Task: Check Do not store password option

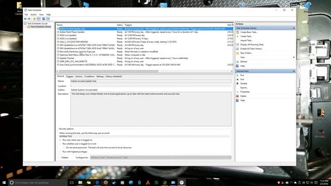Action: pyautogui.click(x=64, y=148)
